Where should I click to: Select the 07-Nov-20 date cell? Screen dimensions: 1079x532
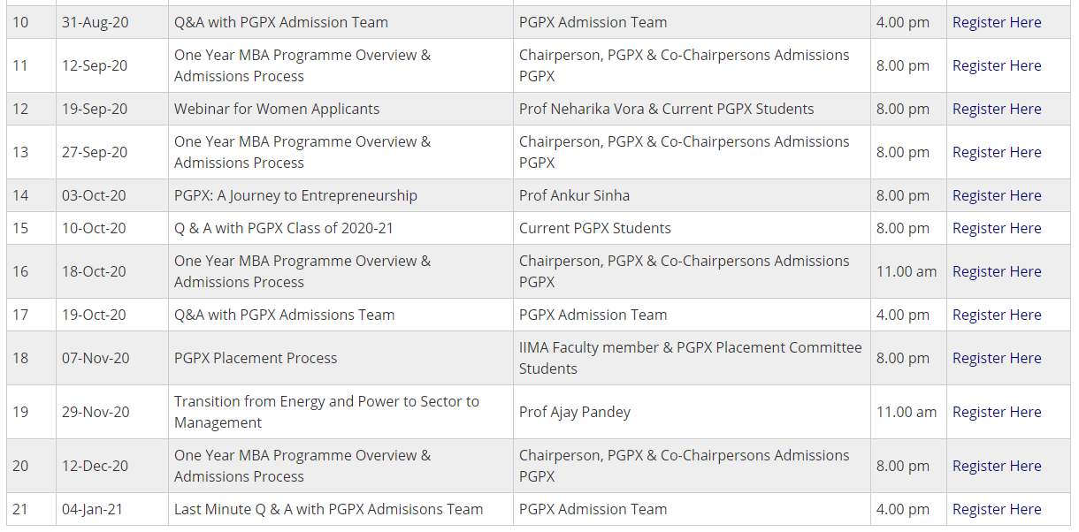96,358
